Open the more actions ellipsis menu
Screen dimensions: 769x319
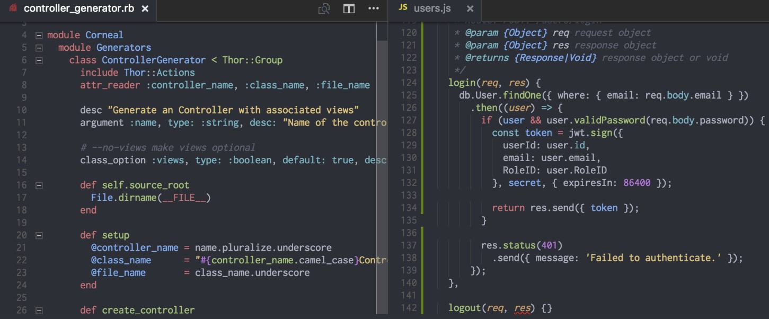374,9
